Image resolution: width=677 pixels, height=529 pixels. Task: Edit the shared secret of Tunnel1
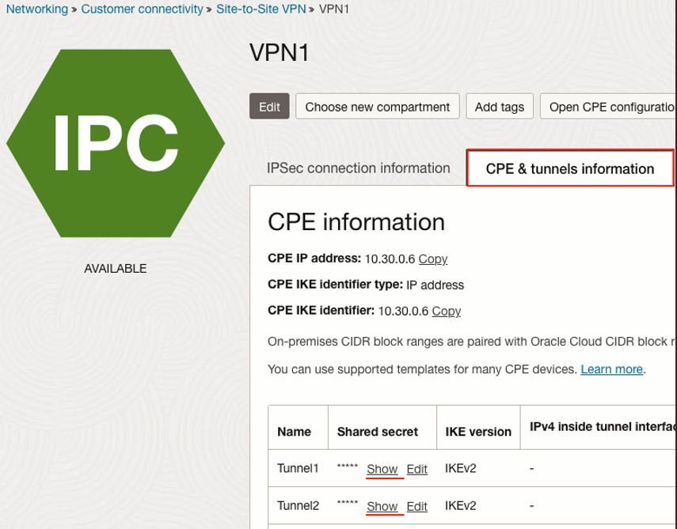click(x=416, y=469)
